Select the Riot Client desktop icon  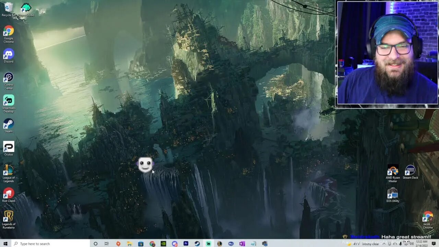tap(9, 195)
